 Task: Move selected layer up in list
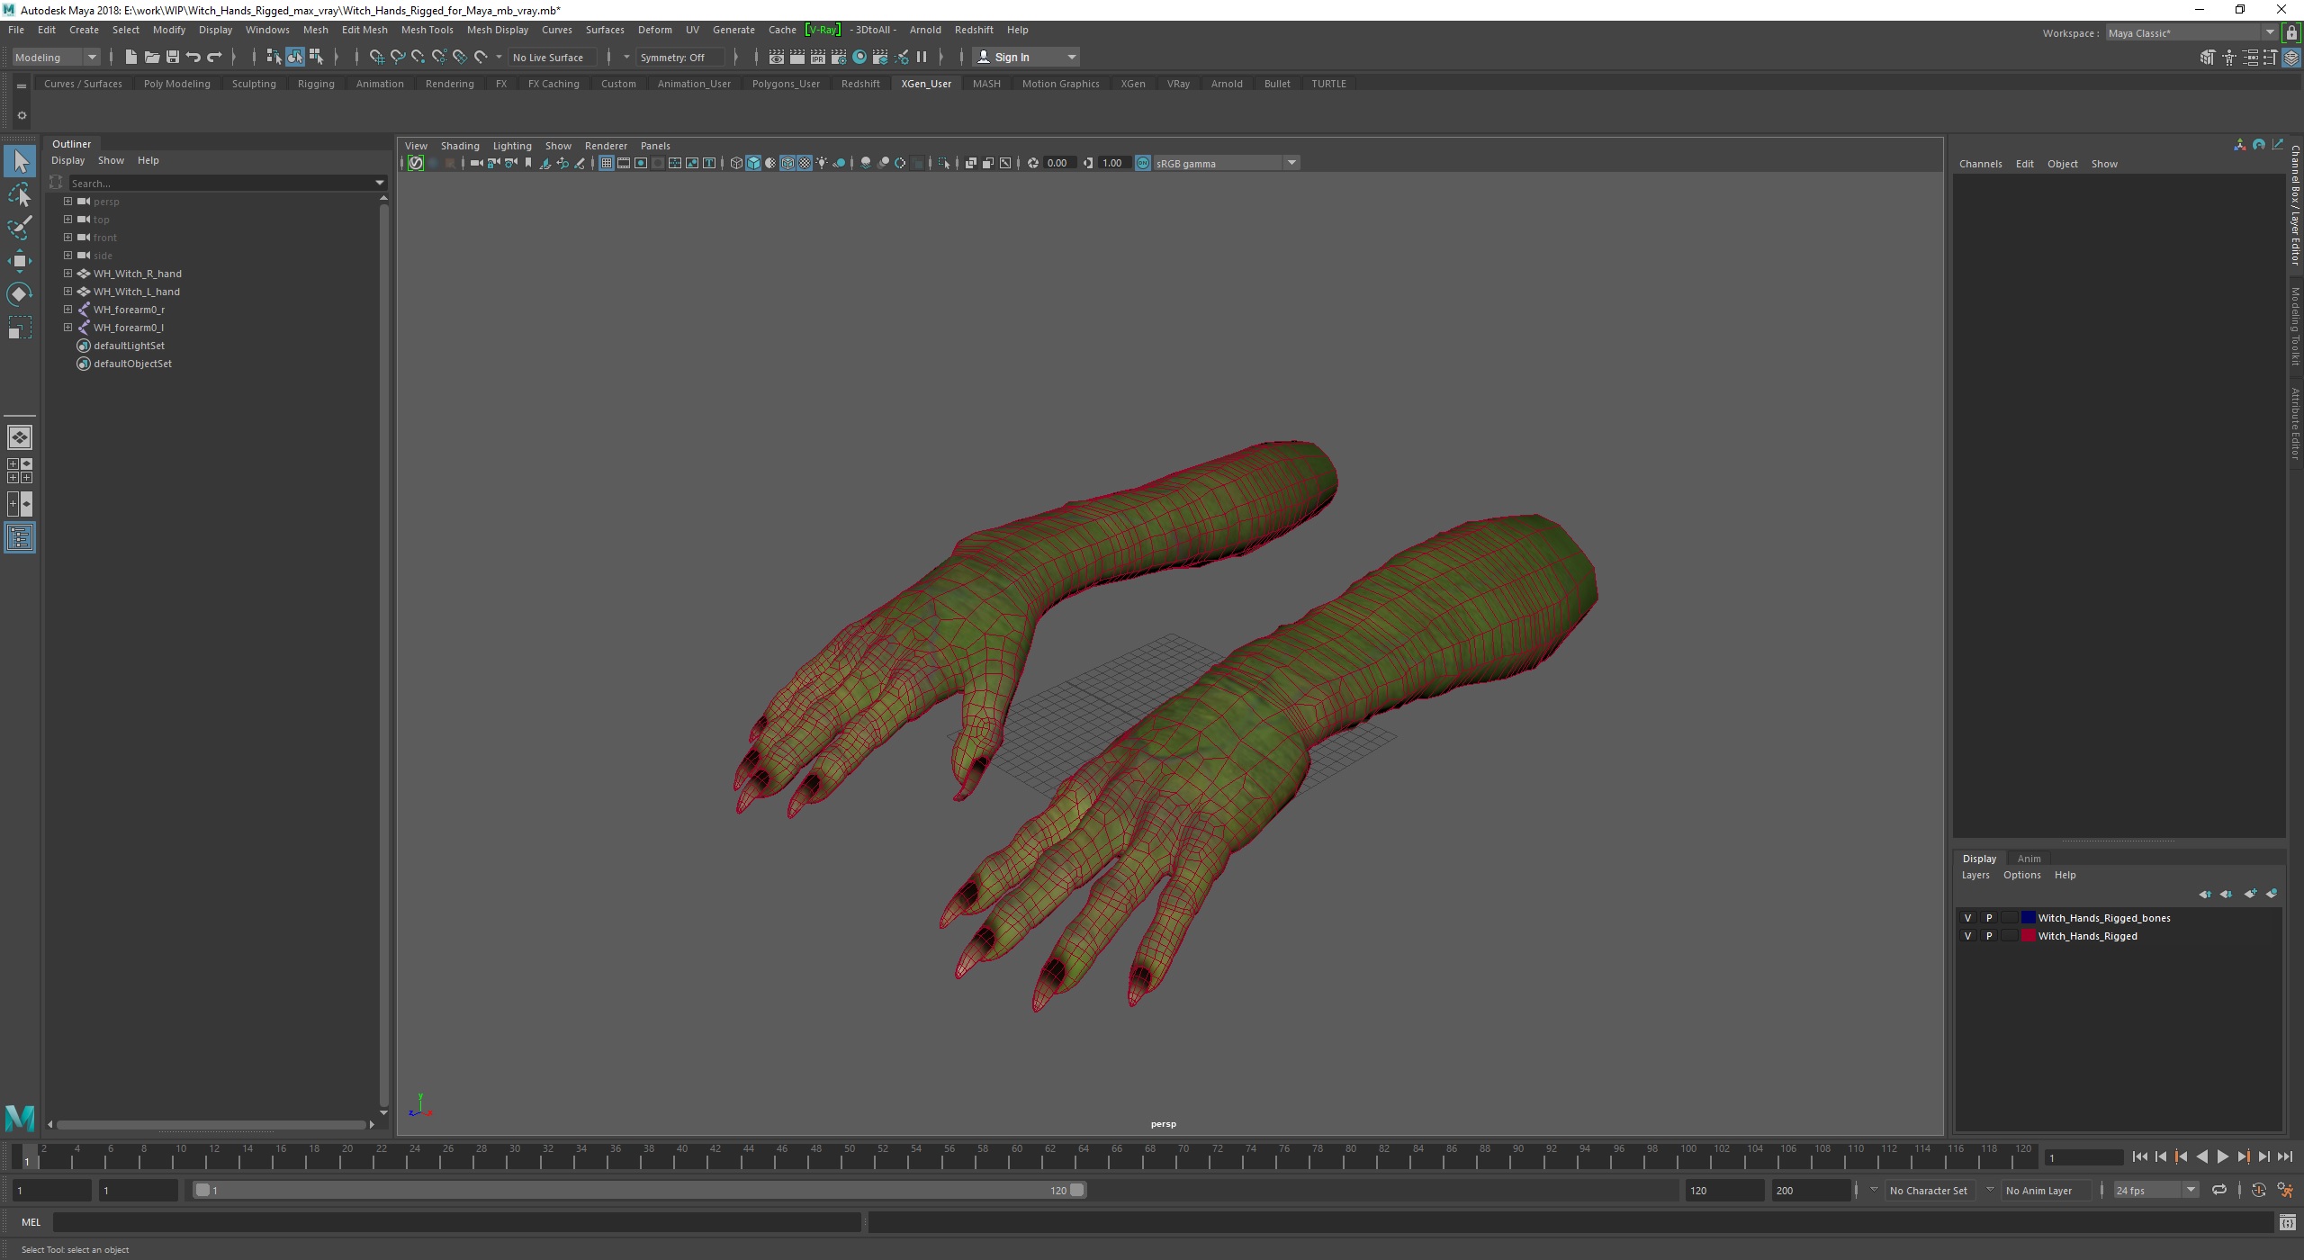point(2205,894)
